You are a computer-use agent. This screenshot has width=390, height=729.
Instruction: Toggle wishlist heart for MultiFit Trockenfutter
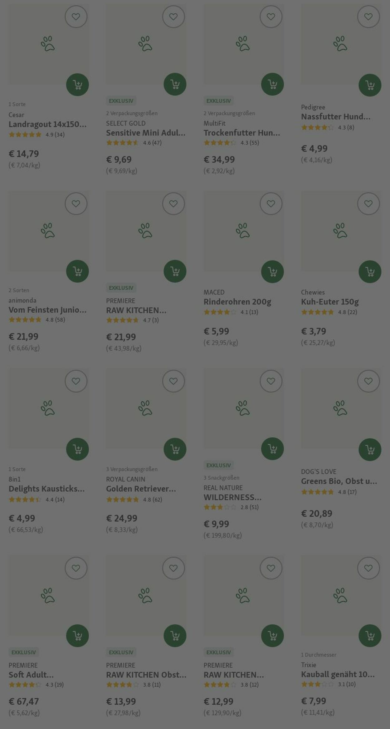(271, 17)
